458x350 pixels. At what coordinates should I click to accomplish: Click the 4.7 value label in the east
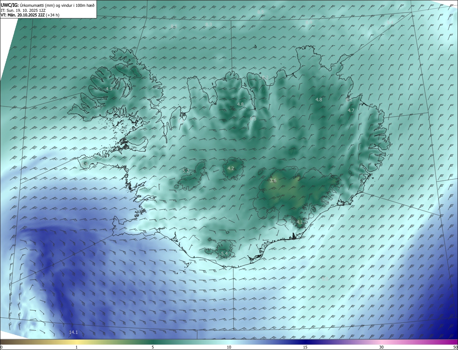click(x=351, y=111)
